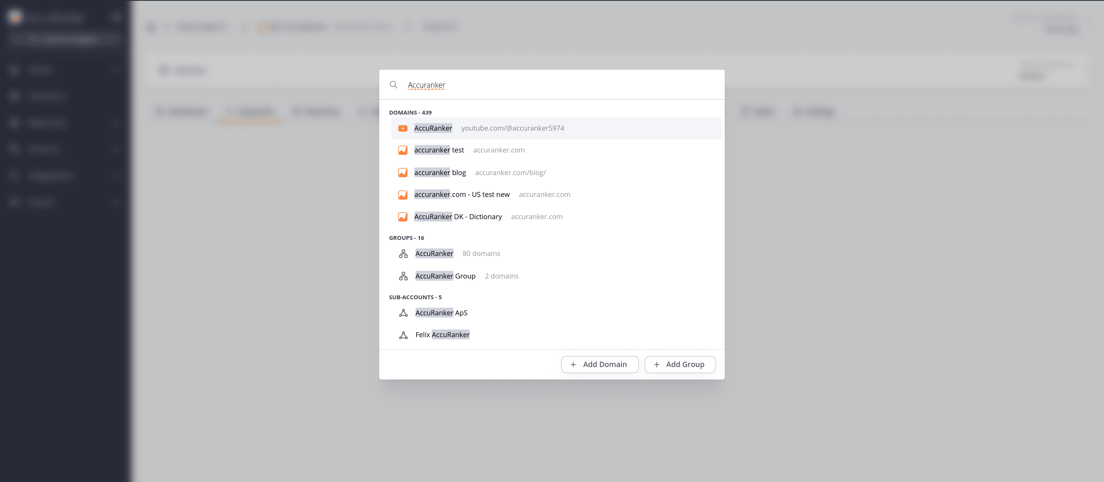Select Felix AccuRanker sub-account

click(x=556, y=335)
